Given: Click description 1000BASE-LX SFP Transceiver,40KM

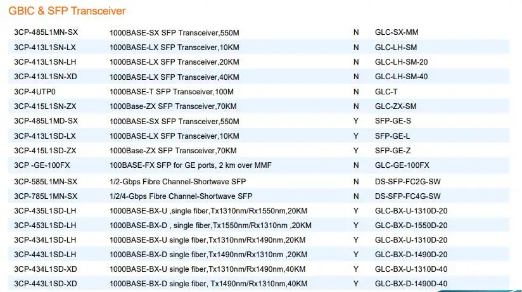Looking at the screenshot, I should coord(174,77).
